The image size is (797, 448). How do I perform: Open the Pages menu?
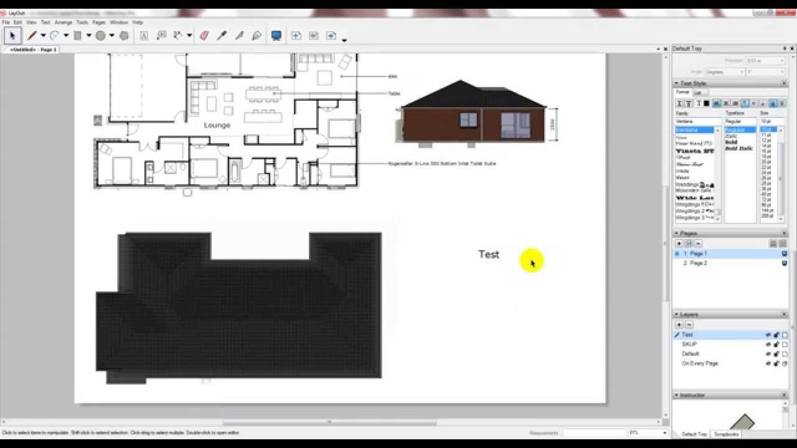click(x=99, y=22)
